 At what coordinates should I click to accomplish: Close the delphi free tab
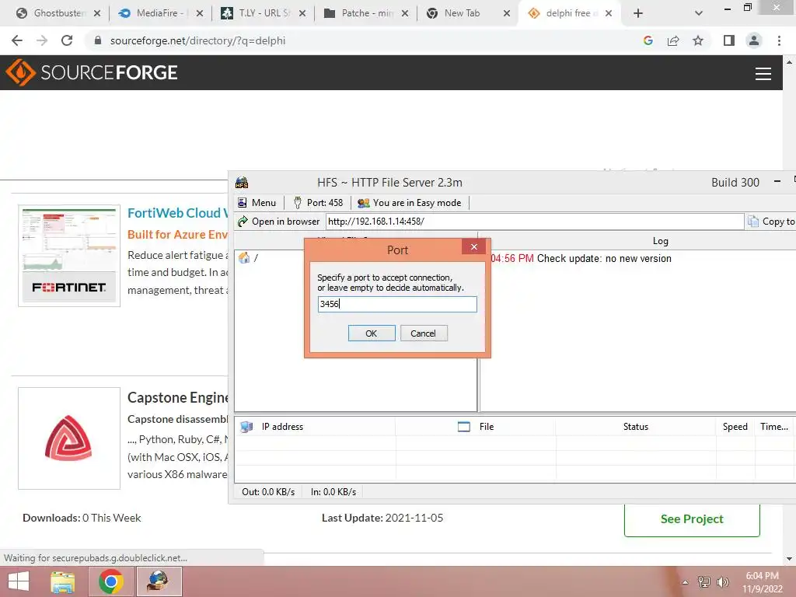[608, 13]
